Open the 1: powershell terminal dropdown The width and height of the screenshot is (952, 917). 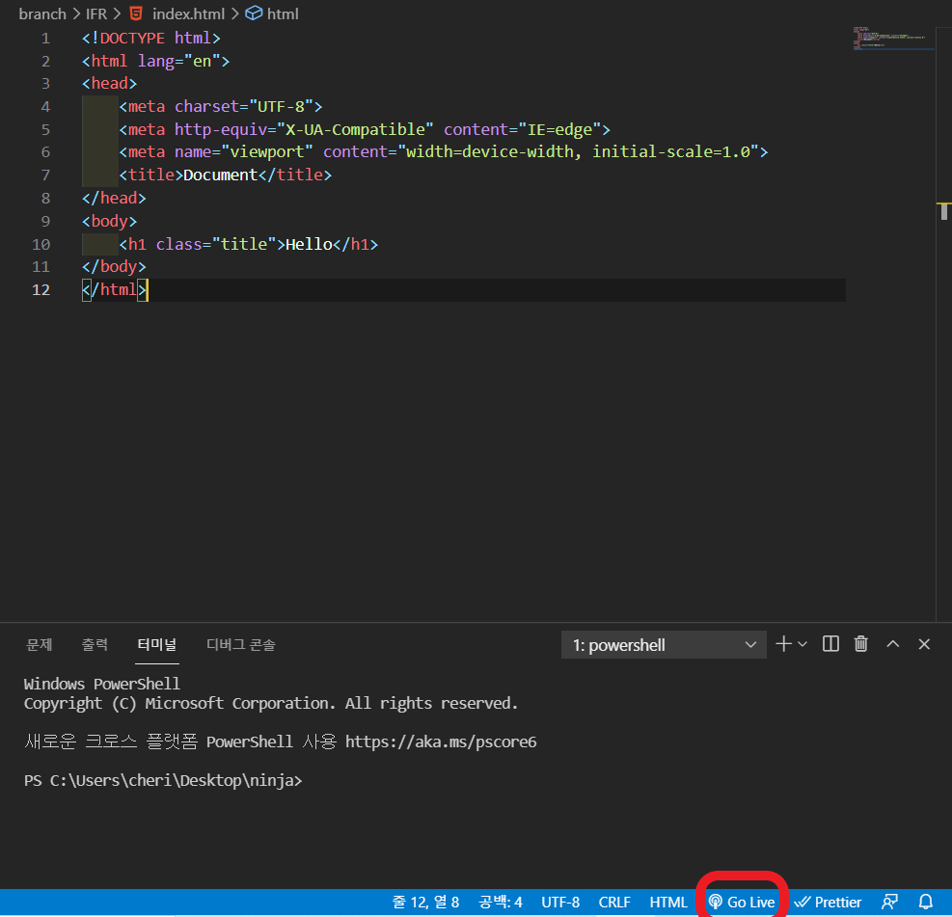(664, 644)
